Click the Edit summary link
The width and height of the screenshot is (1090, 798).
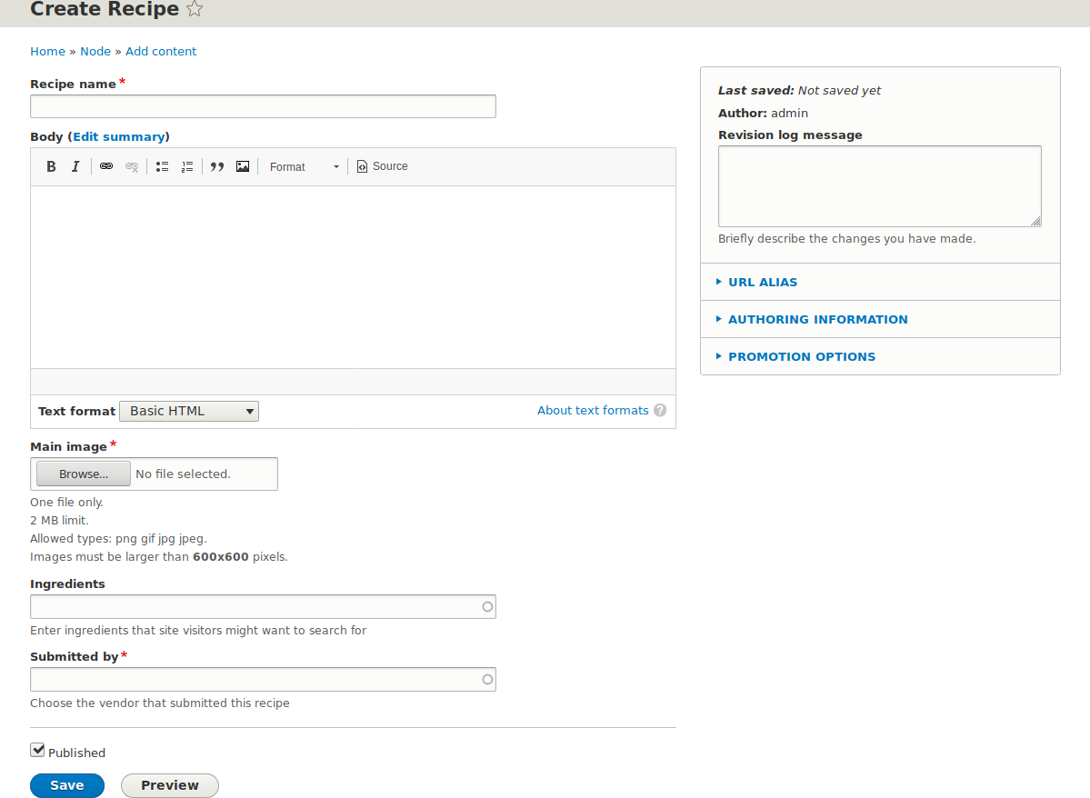[119, 136]
